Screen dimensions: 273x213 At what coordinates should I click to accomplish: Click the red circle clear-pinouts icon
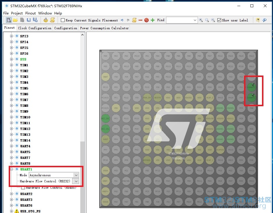coord(147,20)
